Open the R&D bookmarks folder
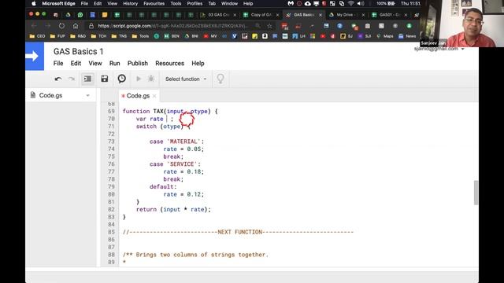 pos(78,36)
